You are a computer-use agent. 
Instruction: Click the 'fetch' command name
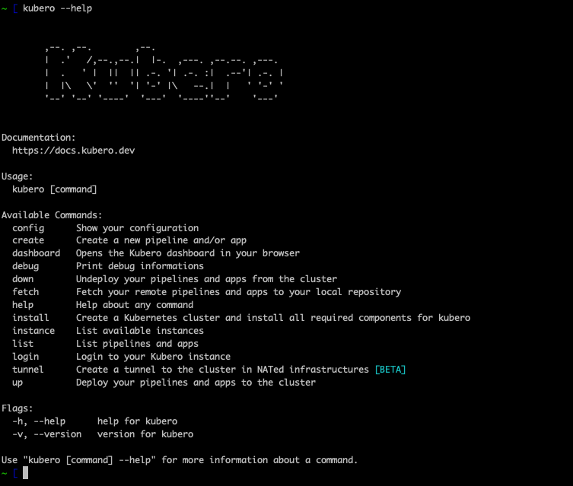26,292
